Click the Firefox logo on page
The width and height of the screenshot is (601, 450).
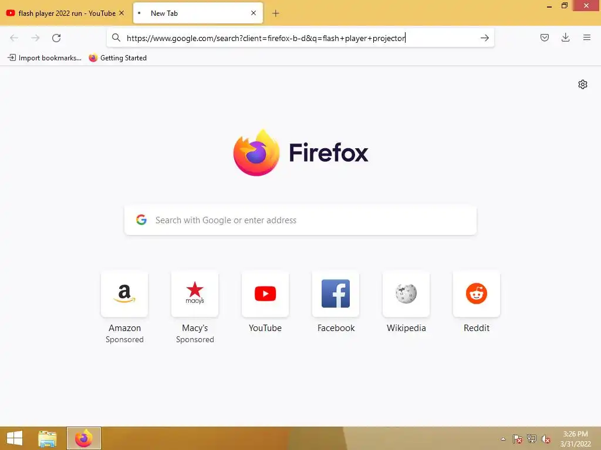[x=256, y=153]
